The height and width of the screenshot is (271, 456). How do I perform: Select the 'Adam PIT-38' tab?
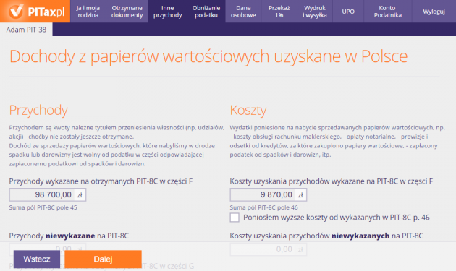click(x=26, y=30)
